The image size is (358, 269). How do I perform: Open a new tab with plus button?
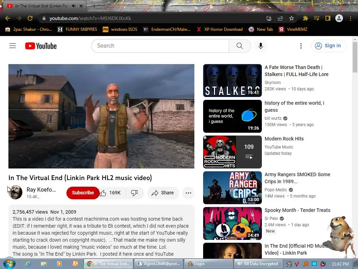(94, 6)
